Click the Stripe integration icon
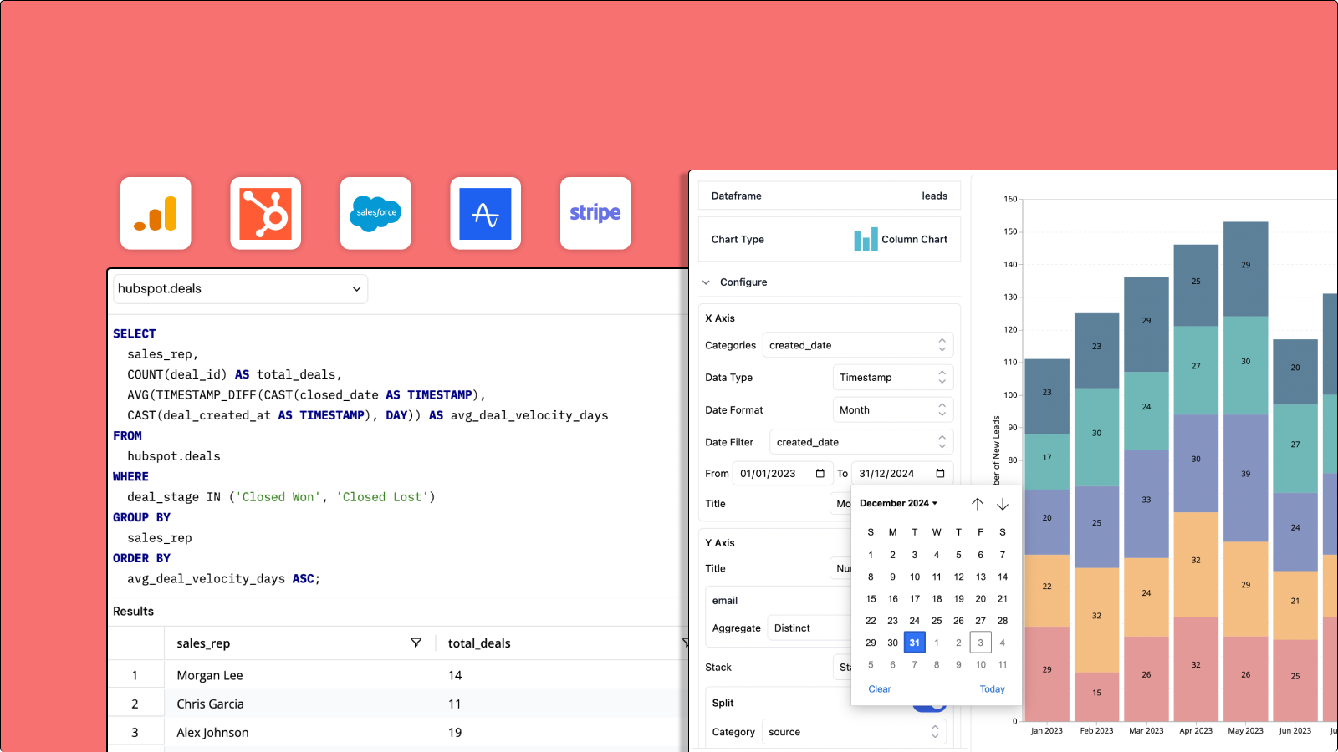The image size is (1338, 752). [595, 213]
